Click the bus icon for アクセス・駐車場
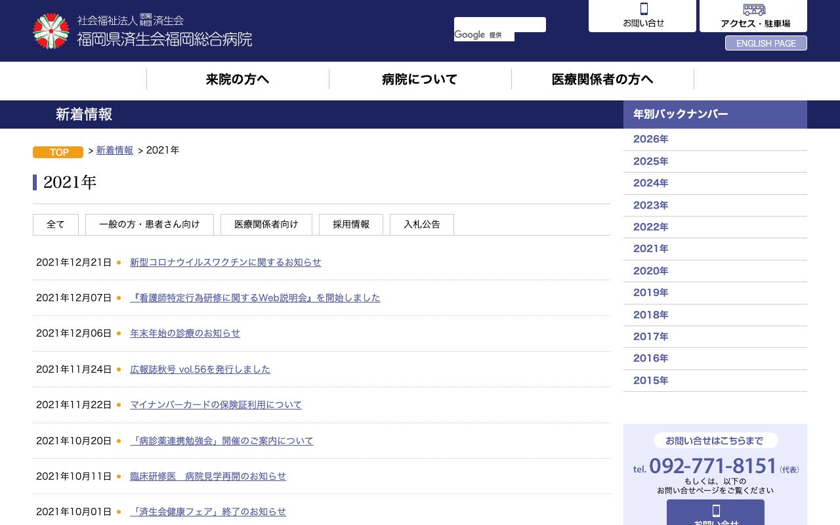 (x=753, y=9)
